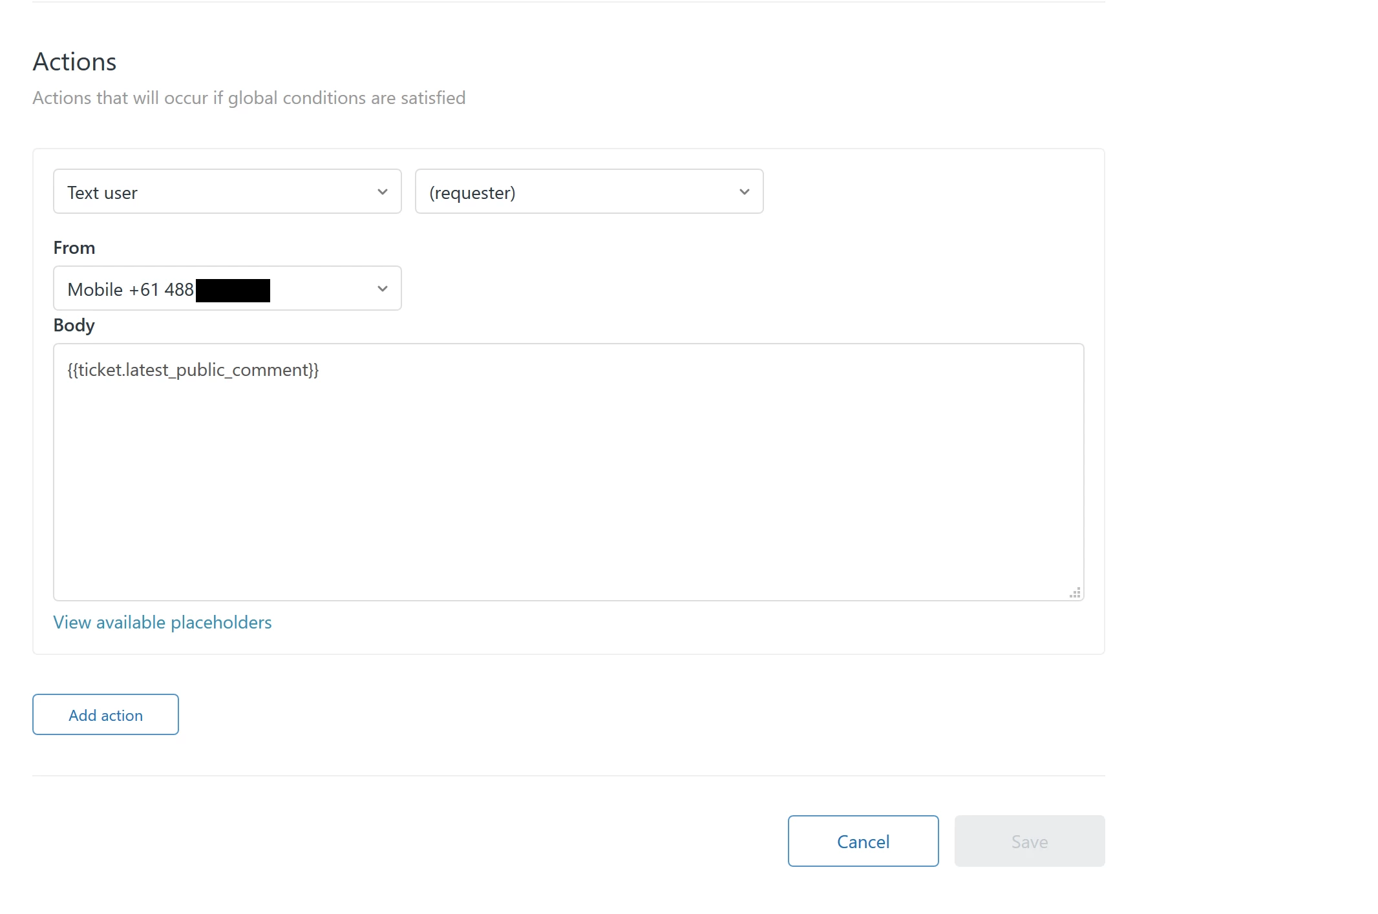
Task: Click the '(requester)' selected value text
Action: tap(472, 193)
